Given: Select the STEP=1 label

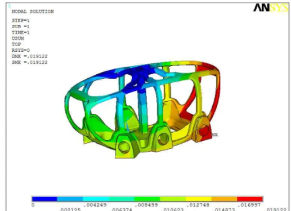Looking at the screenshot, I should (x=21, y=20).
